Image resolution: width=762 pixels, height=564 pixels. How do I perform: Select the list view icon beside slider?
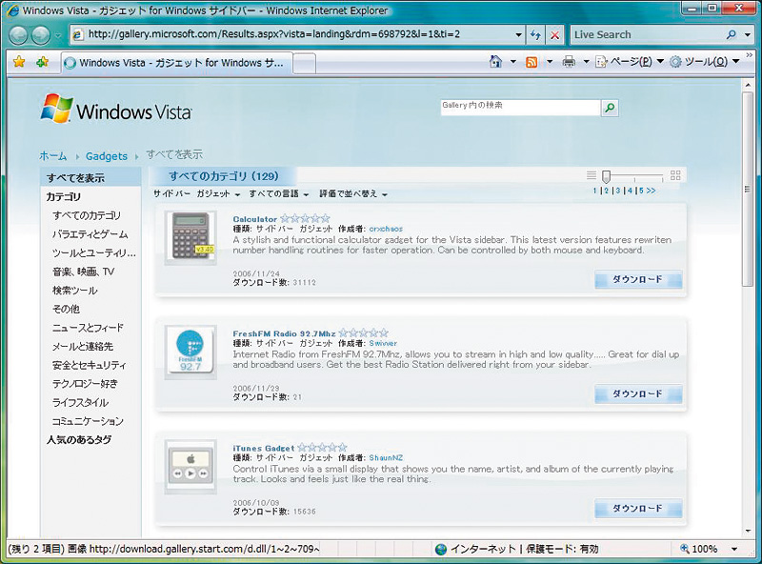click(x=592, y=175)
